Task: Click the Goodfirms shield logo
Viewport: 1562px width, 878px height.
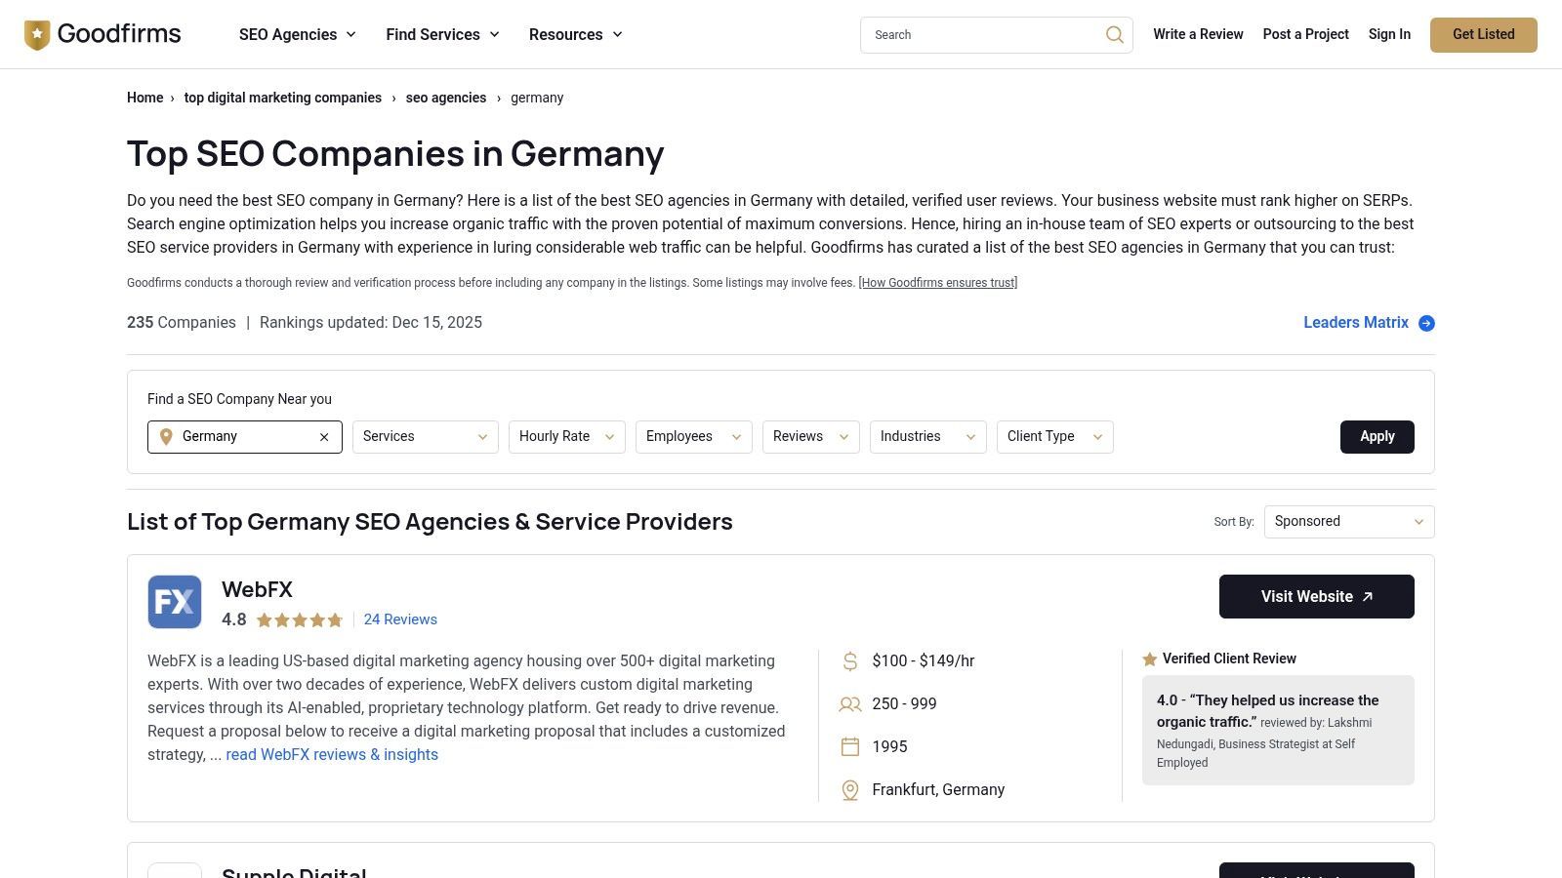Action: pyautogui.click(x=37, y=34)
